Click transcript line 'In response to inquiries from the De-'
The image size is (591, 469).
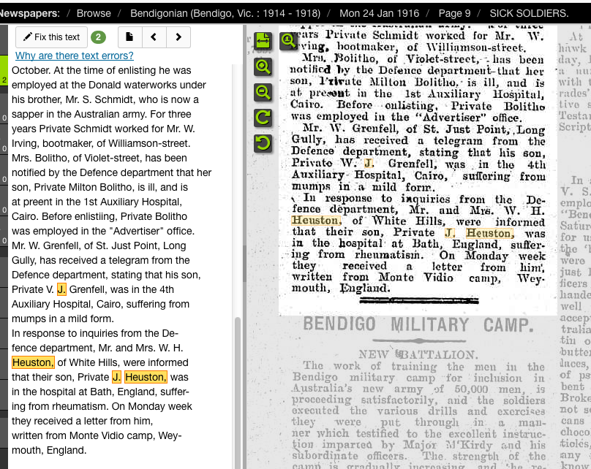pos(95,334)
